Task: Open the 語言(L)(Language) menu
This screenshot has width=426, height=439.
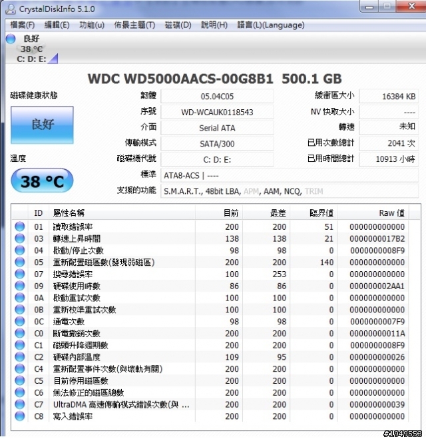Action: click(x=271, y=25)
